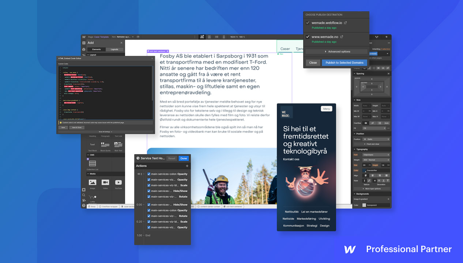Open external link icon next to wemade.webflow.io
463x263 pixels.
(345, 23)
